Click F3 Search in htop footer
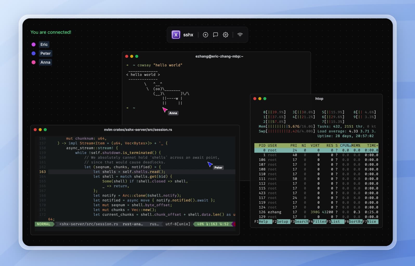 [x=299, y=221]
